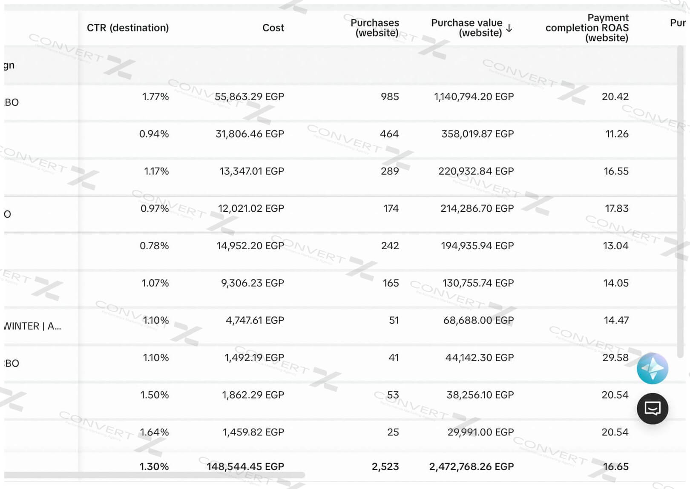Select the 55,863.29 EGP cost cell
Image resolution: width=690 pixels, height=489 pixels.
pyautogui.click(x=249, y=97)
